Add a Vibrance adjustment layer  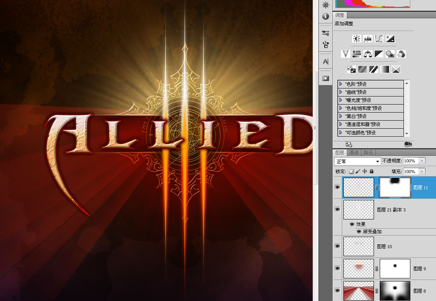click(345, 54)
